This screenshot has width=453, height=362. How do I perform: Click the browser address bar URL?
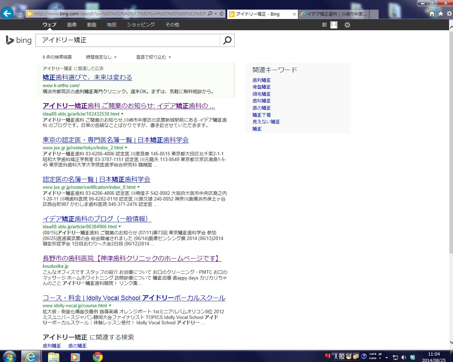(119, 14)
